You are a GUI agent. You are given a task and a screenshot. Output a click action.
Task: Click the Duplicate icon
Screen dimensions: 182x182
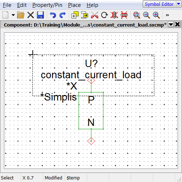(x=75, y=15)
